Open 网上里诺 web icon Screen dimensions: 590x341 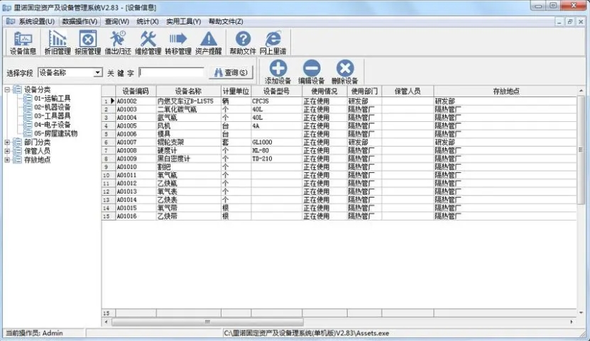pyautogui.click(x=273, y=43)
